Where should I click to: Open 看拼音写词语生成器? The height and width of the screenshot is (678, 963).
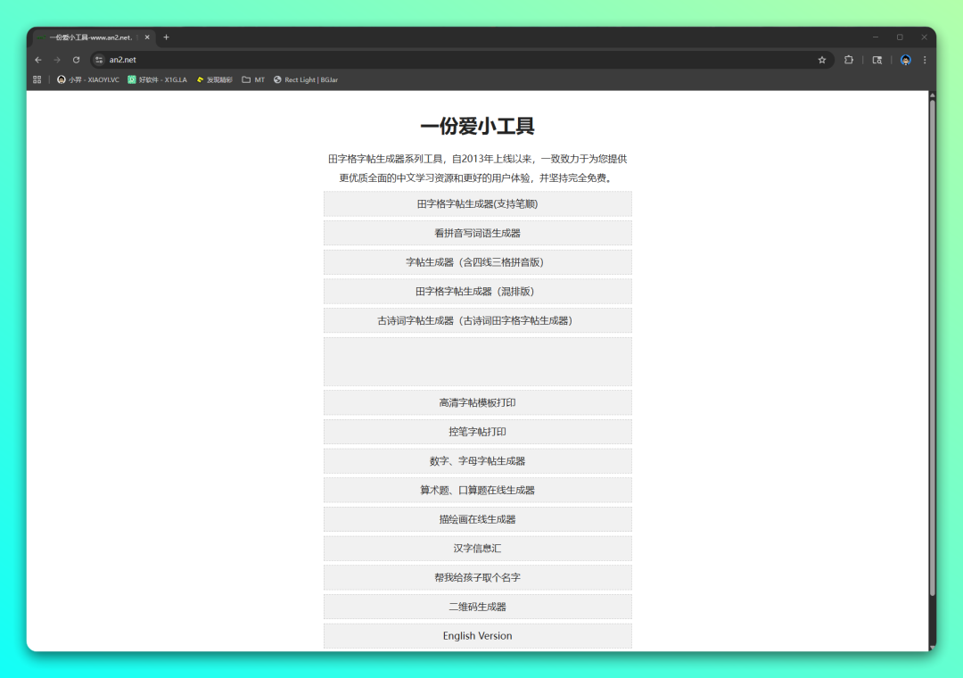click(477, 233)
